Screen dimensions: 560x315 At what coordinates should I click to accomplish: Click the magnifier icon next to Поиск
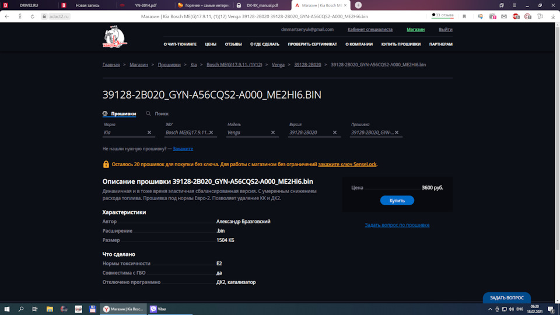[148, 114]
